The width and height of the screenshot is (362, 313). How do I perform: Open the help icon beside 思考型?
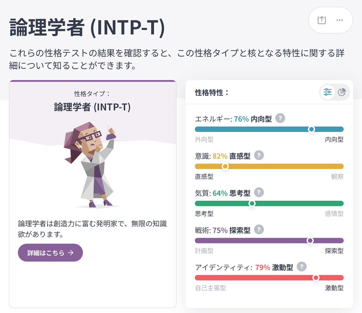[259, 192]
